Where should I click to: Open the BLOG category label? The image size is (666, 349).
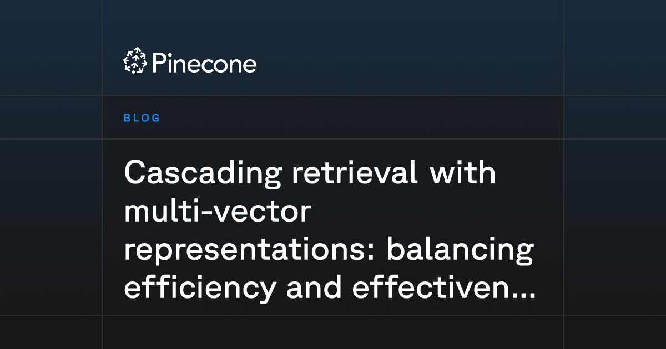click(142, 118)
